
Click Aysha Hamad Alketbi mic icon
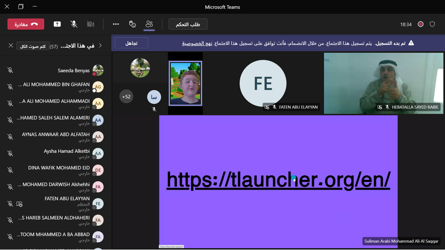[x=10, y=153]
